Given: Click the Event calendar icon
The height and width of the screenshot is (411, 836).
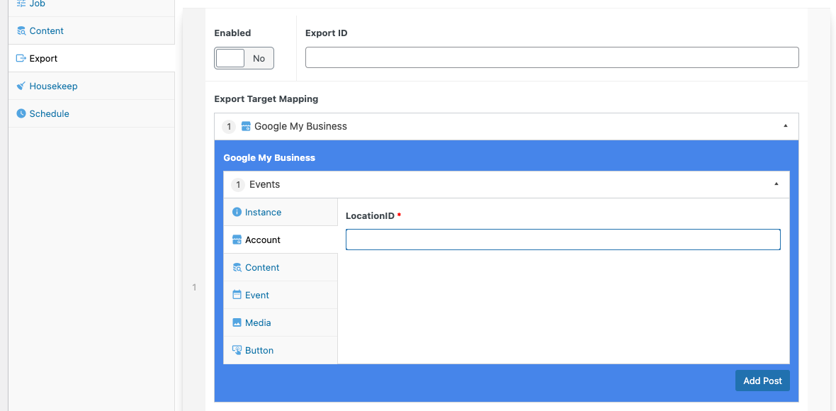Looking at the screenshot, I should coord(237,295).
